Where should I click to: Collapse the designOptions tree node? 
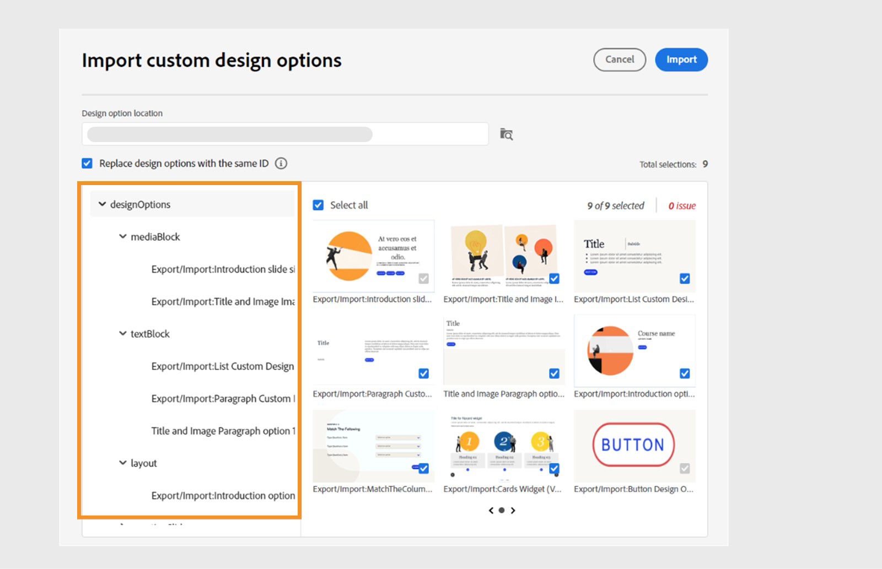pos(102,204)
